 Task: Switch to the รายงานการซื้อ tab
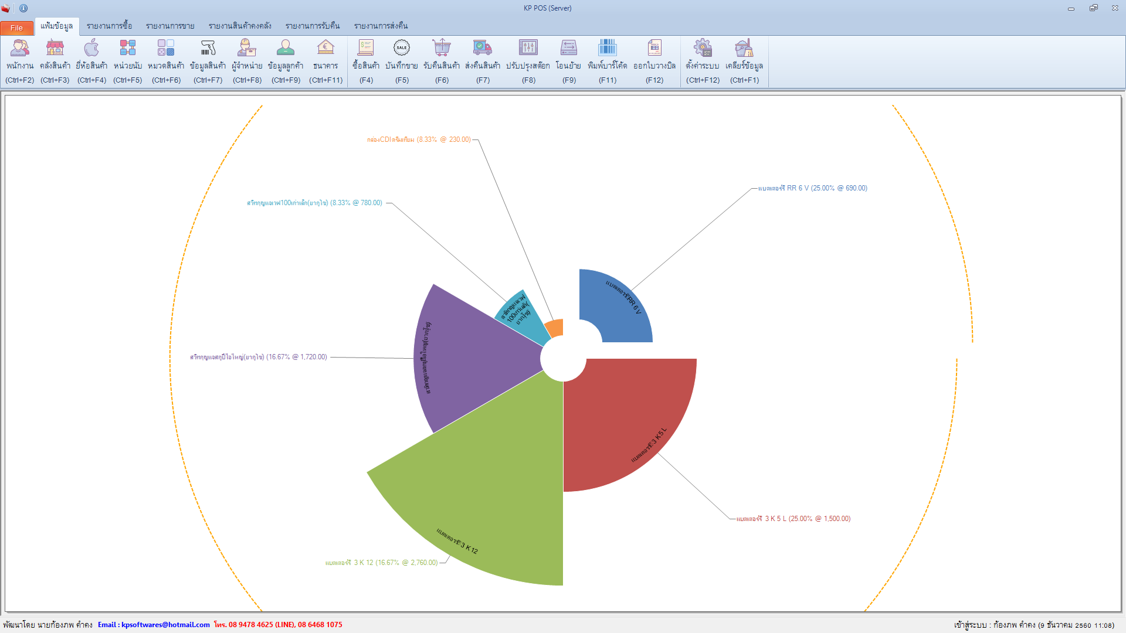pos(109,26)
